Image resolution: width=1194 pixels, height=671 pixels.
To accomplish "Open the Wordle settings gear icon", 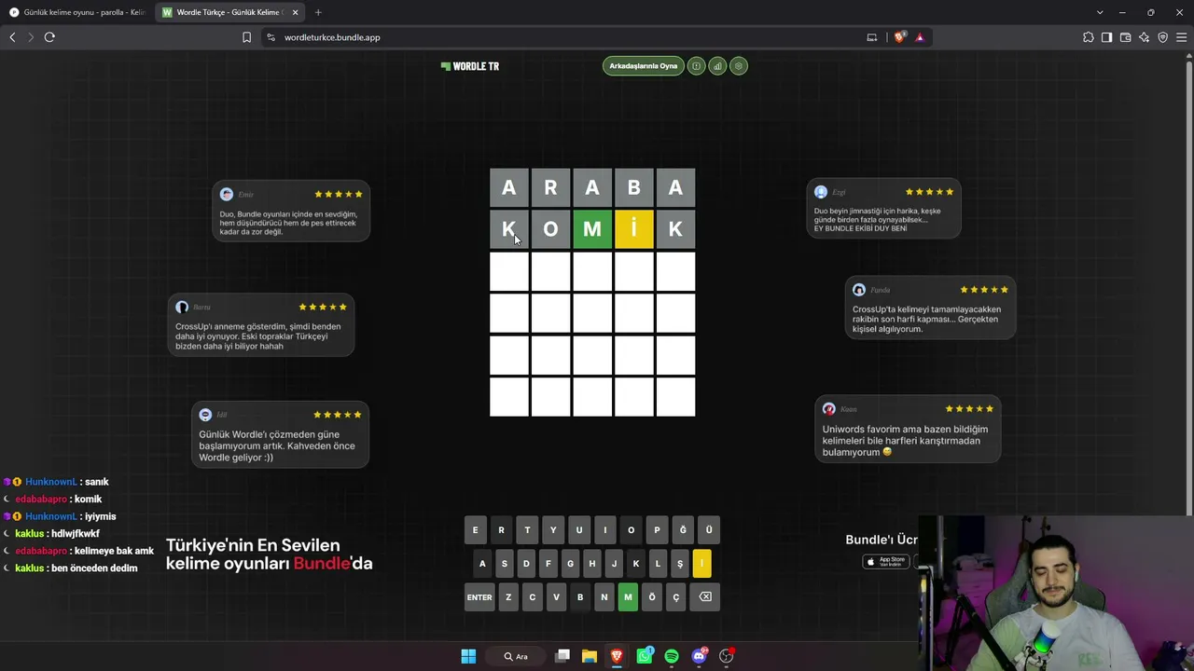I will [x=739, y=66].
